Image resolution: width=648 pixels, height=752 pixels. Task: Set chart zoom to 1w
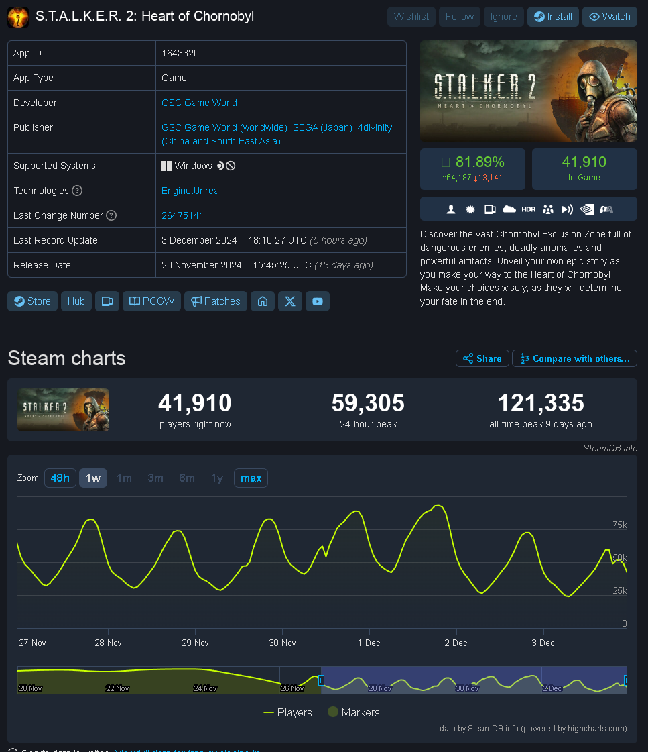pyautogui.click(x=93, y=478)
